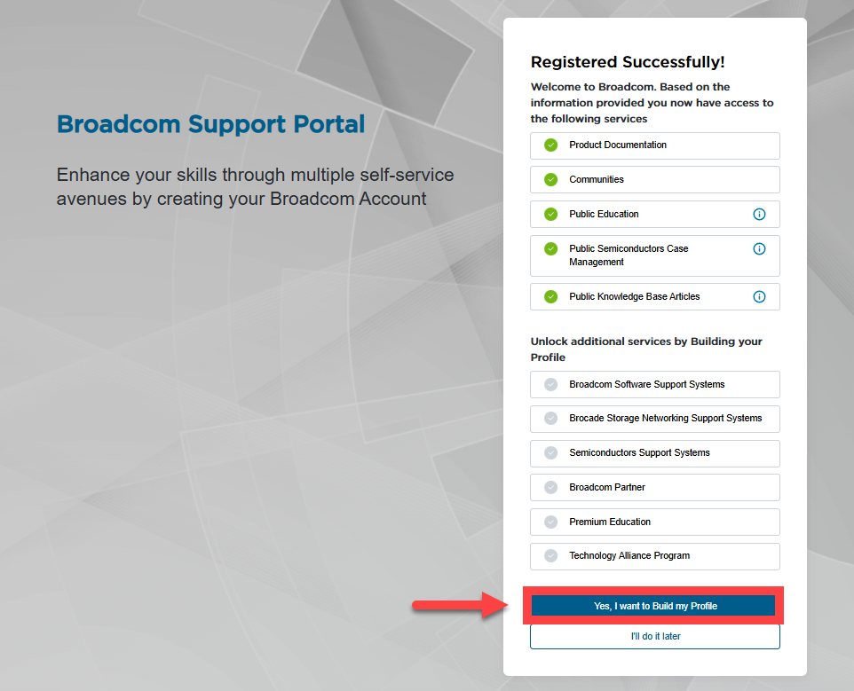Click the info icon beside Public Education
The height and width of the screenshot is (691, 854).
coord(759,215)
